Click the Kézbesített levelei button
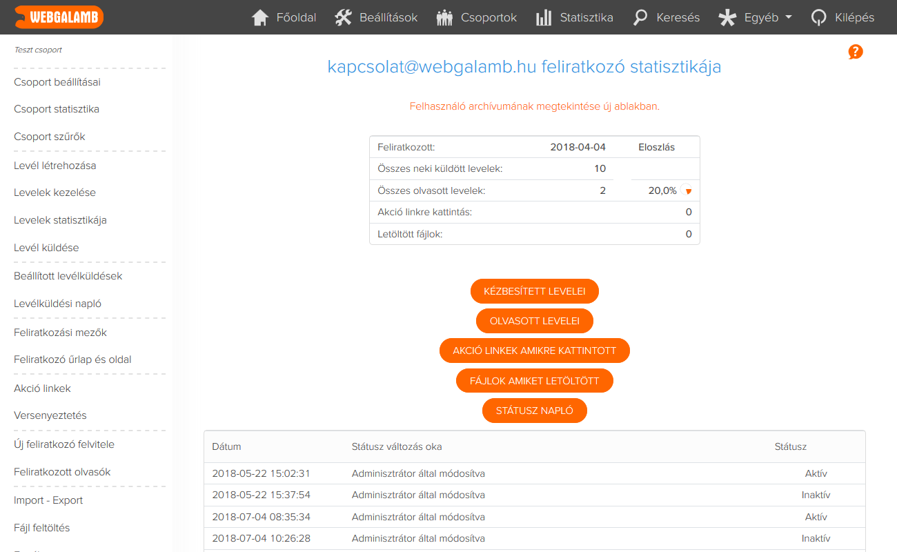Image resolution: width=897 pixels, height=552 pixels. click(x=535, y=291)
